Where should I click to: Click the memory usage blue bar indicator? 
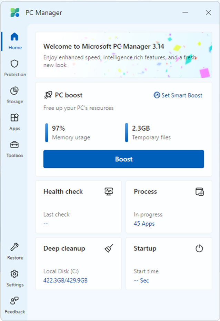point(47,132)
